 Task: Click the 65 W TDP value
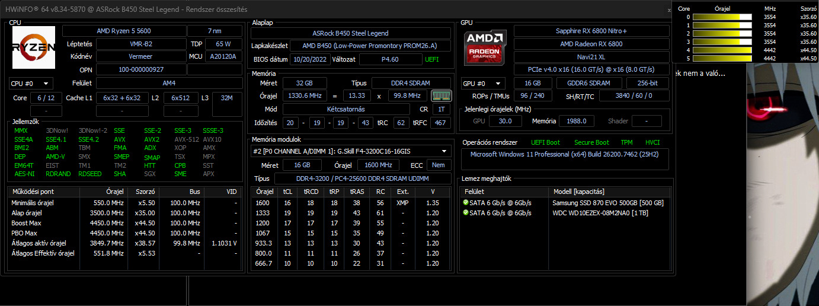223,44
